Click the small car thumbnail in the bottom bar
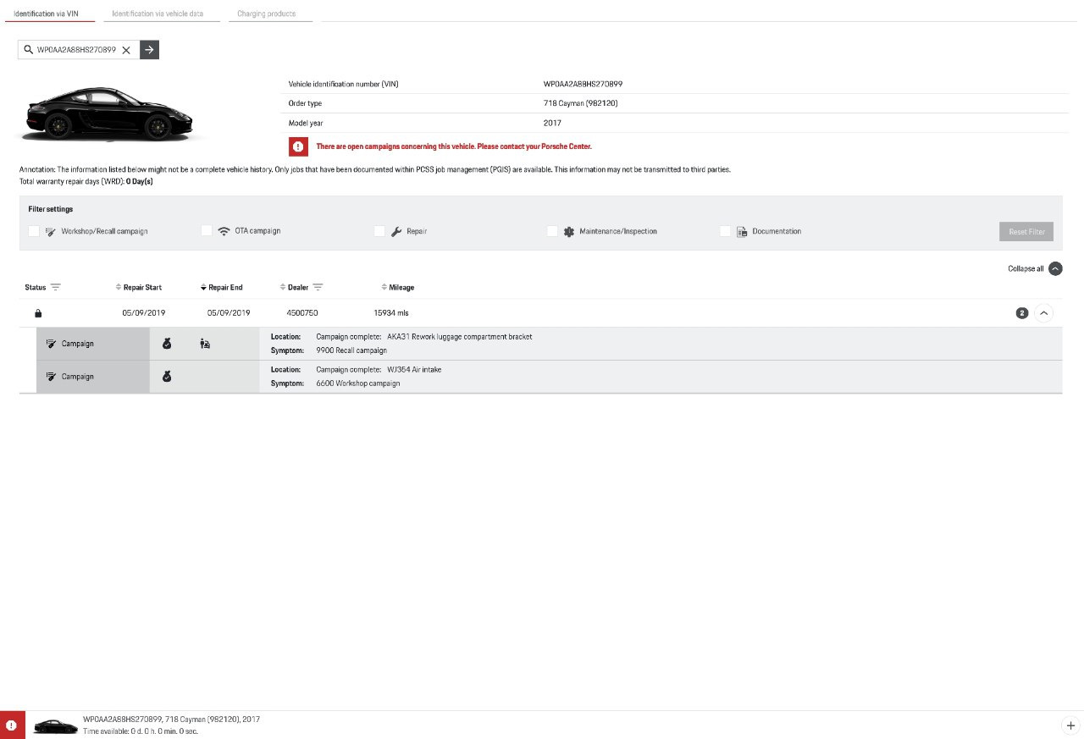Image resolution: width=1084 pixels, height=739 pixels. point(55,726)
